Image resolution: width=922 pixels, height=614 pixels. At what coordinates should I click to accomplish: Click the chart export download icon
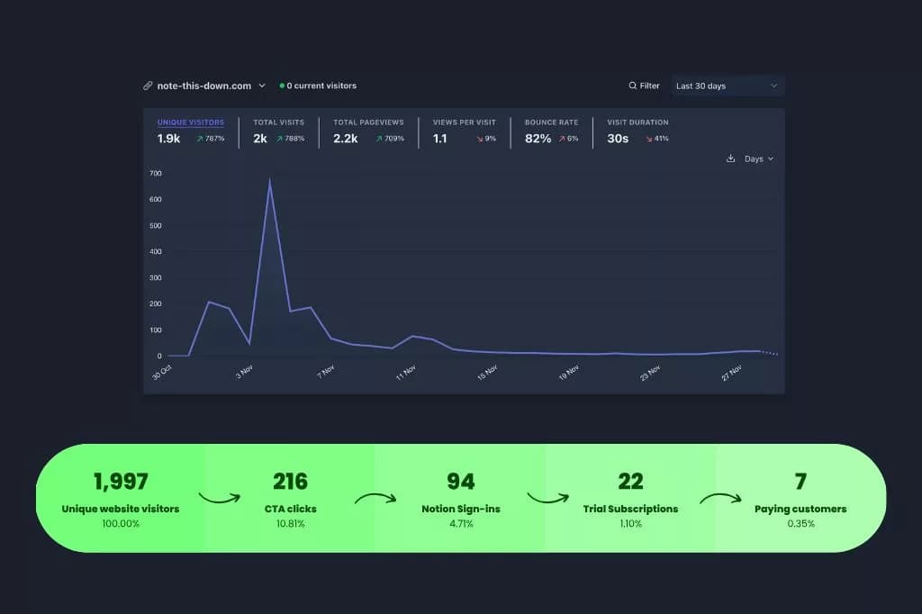[x=730, y=158]
